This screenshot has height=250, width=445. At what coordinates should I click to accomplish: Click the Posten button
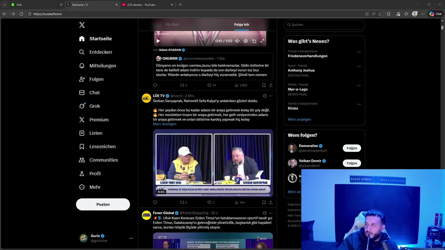(x=103, y=205)
